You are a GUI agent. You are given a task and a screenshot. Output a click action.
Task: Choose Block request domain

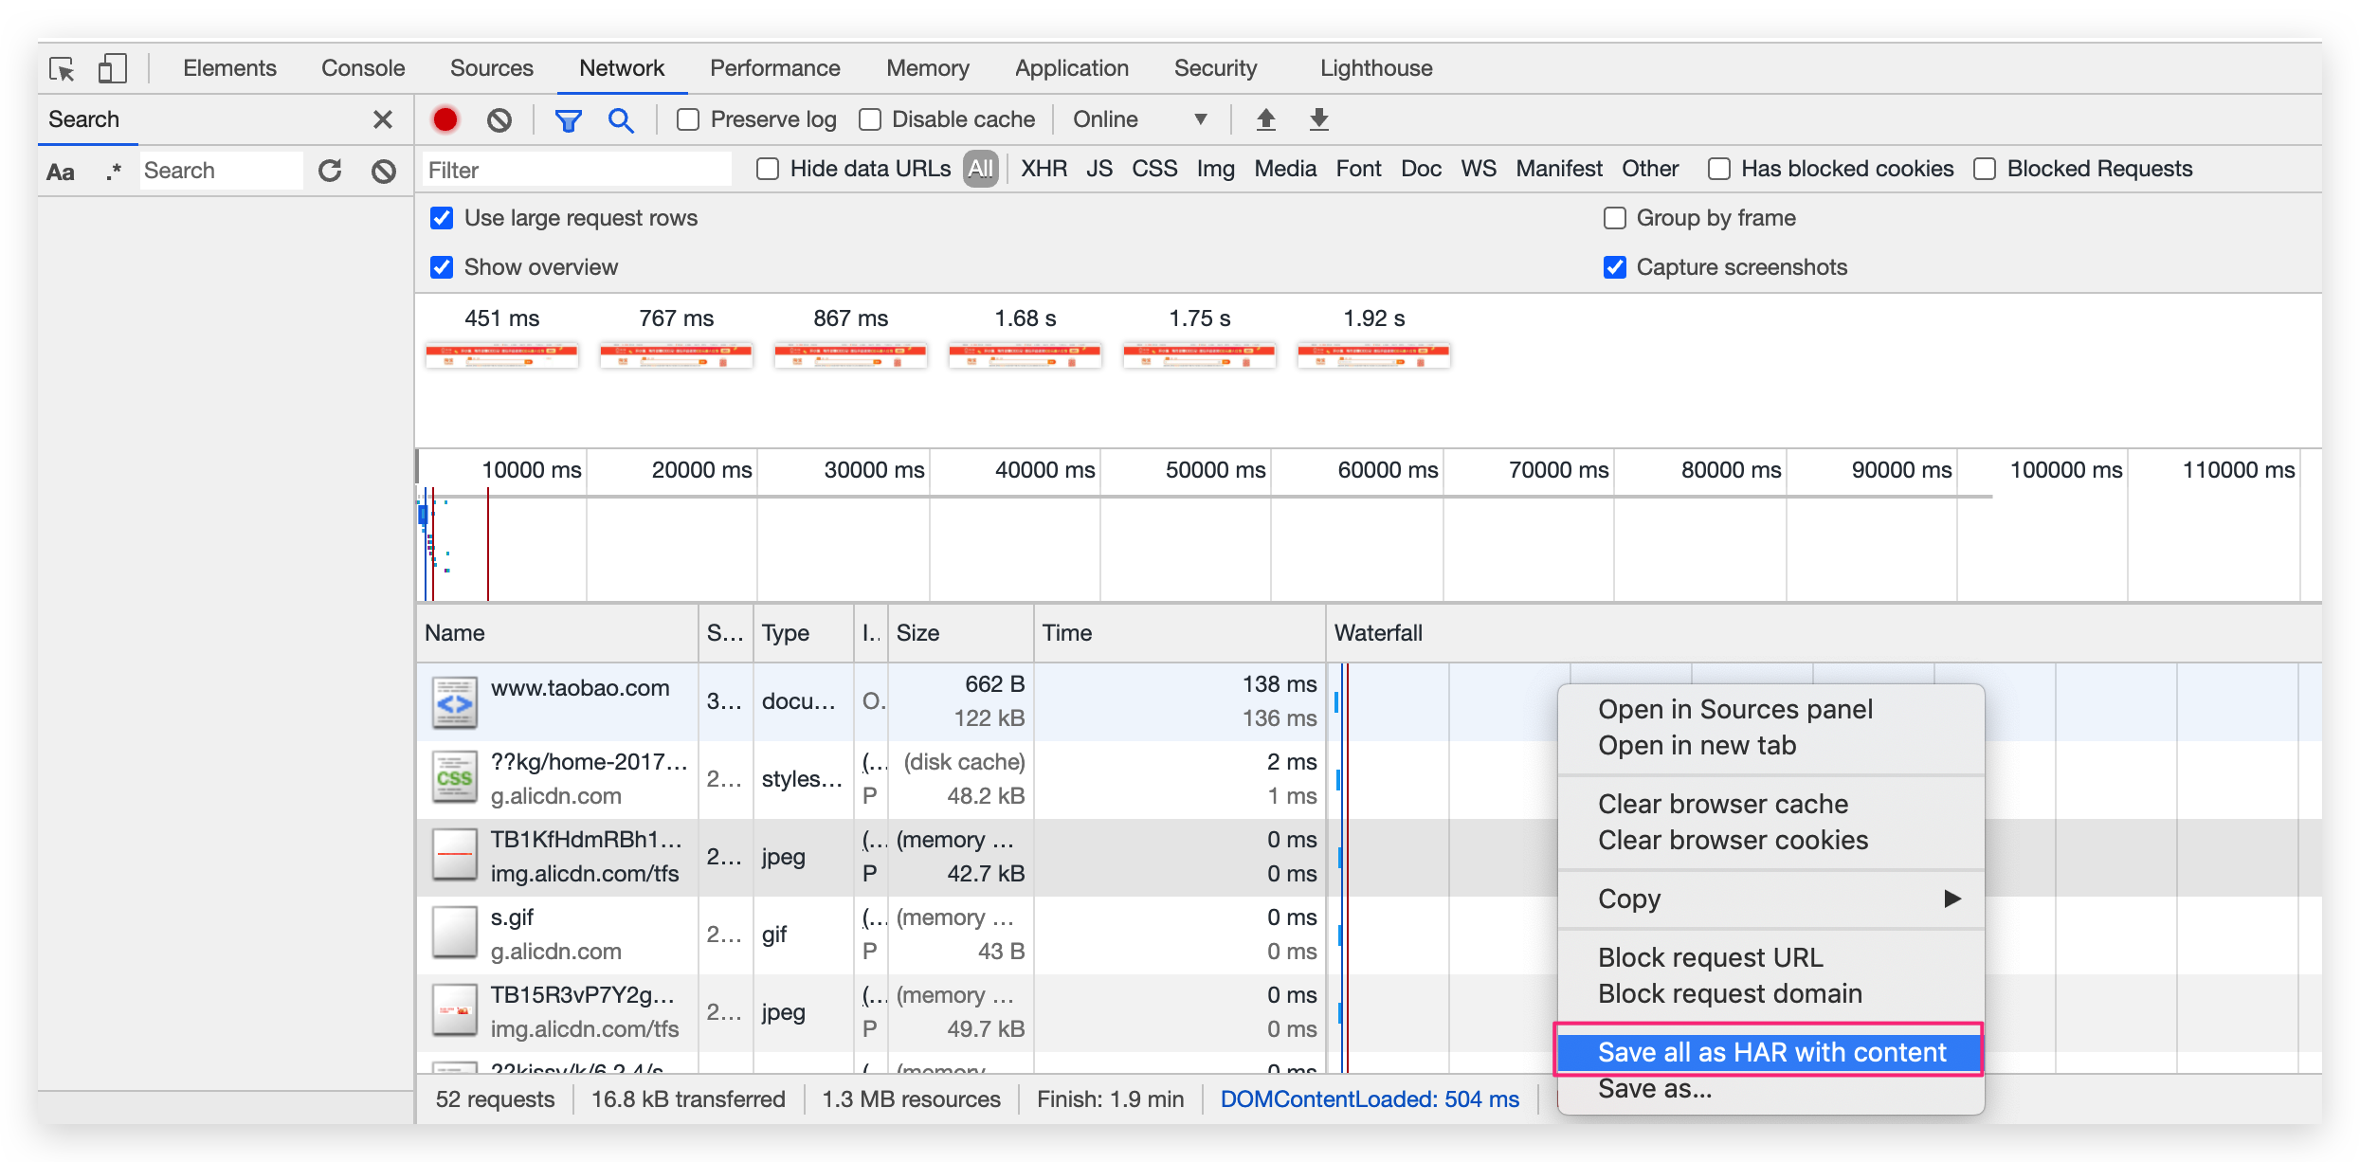[x=1730, y=993]
